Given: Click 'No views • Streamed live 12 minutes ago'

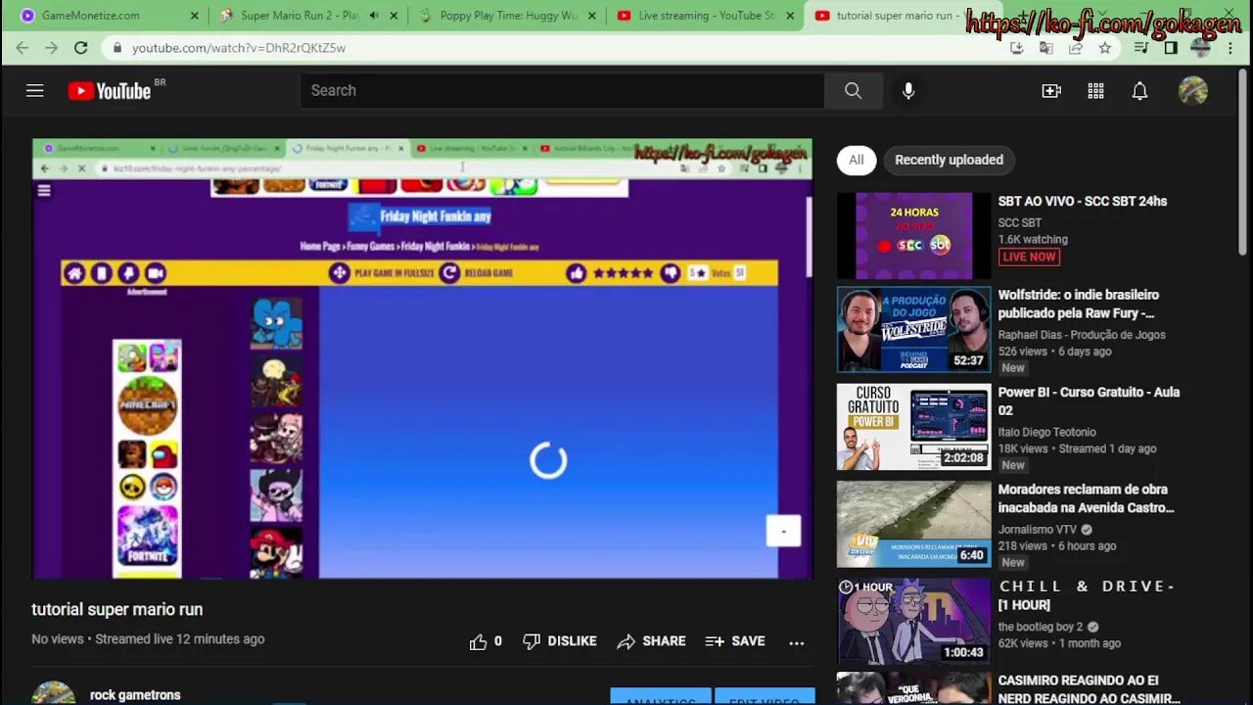Looking at the screenshot, I should click(x=148, y=638).
